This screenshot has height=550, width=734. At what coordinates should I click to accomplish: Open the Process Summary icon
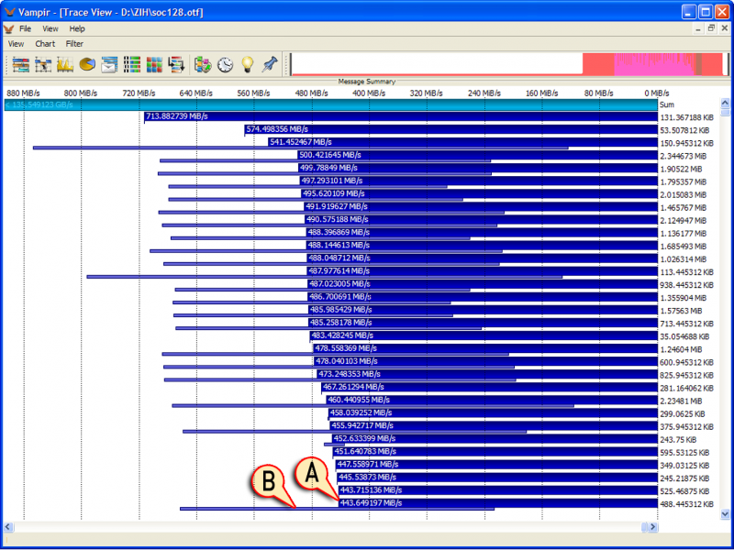(x=132, y=64)
